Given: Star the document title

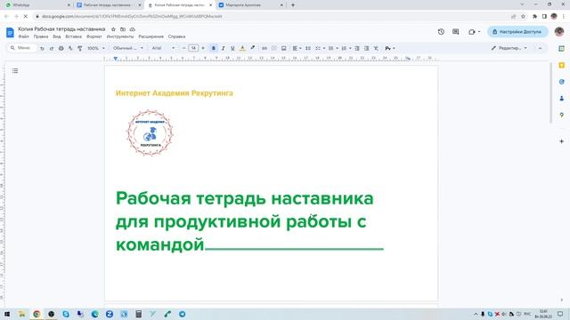Looking at the screenshot, I should 113,29.
